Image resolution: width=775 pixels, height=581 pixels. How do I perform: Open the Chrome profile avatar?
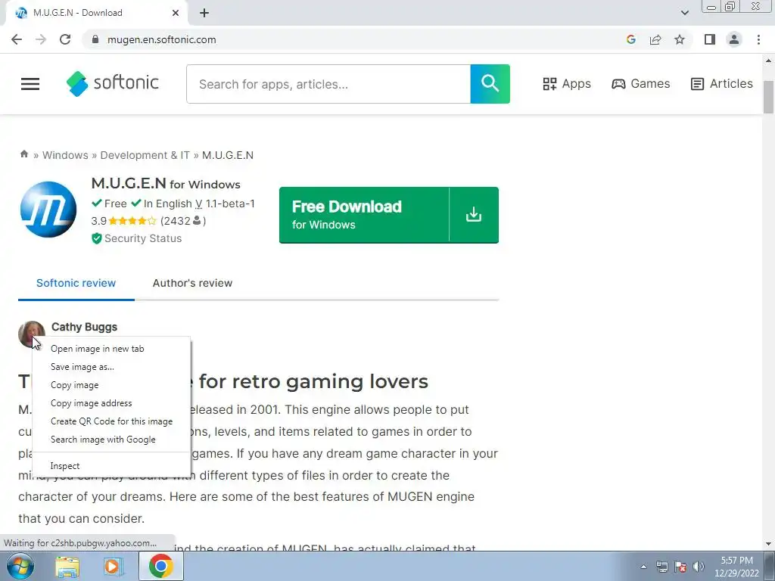(x=734, y=39)
